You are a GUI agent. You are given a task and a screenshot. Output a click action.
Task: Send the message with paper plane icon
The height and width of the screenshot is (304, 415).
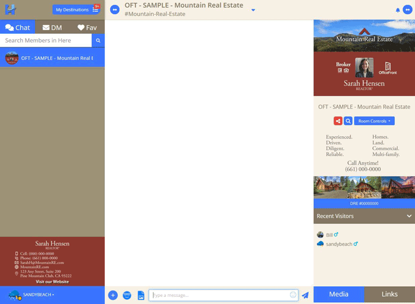click(305, 295)
